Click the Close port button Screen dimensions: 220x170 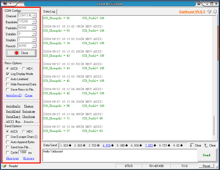tap(21, 53)
